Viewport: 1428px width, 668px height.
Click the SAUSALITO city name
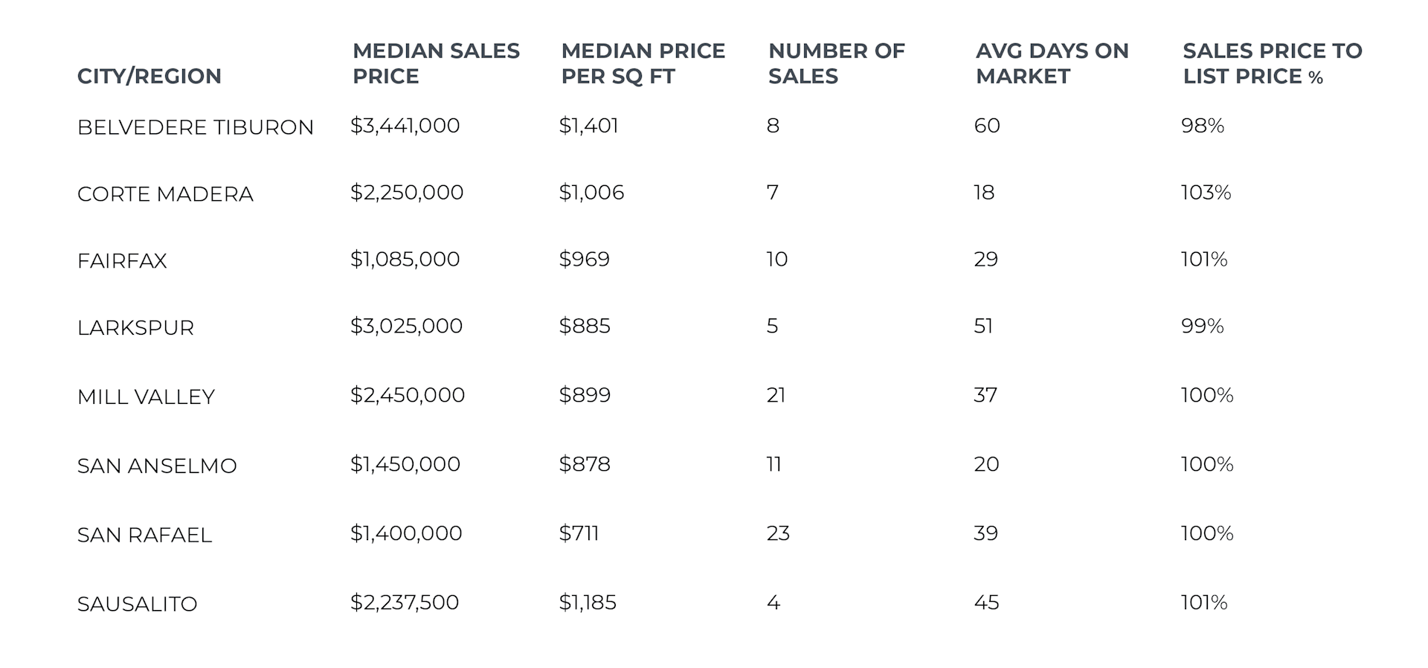(x=137, y=604)
